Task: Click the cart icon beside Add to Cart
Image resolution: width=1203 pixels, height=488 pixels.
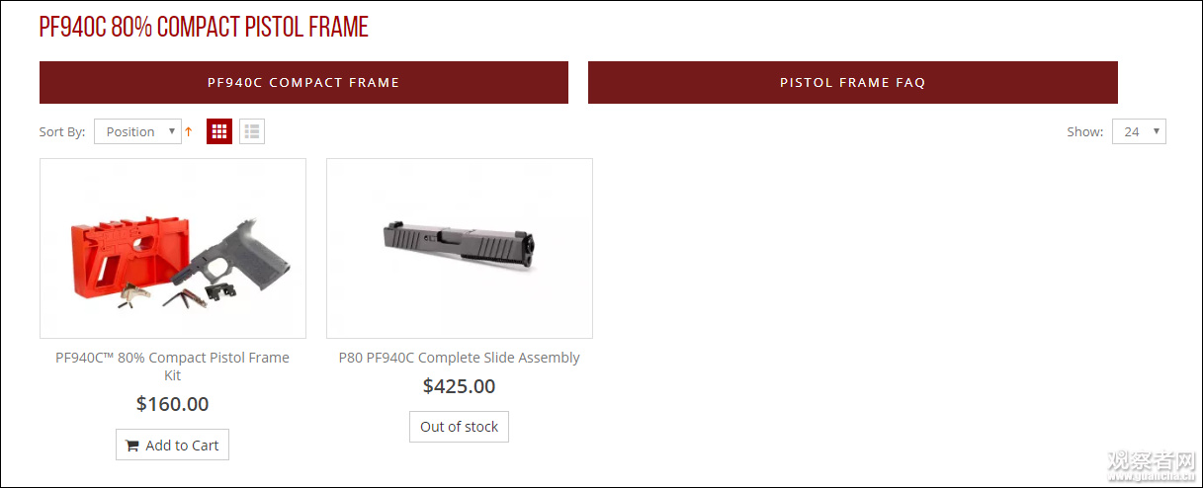Action: pyautogui.click(x=132, y=446)
